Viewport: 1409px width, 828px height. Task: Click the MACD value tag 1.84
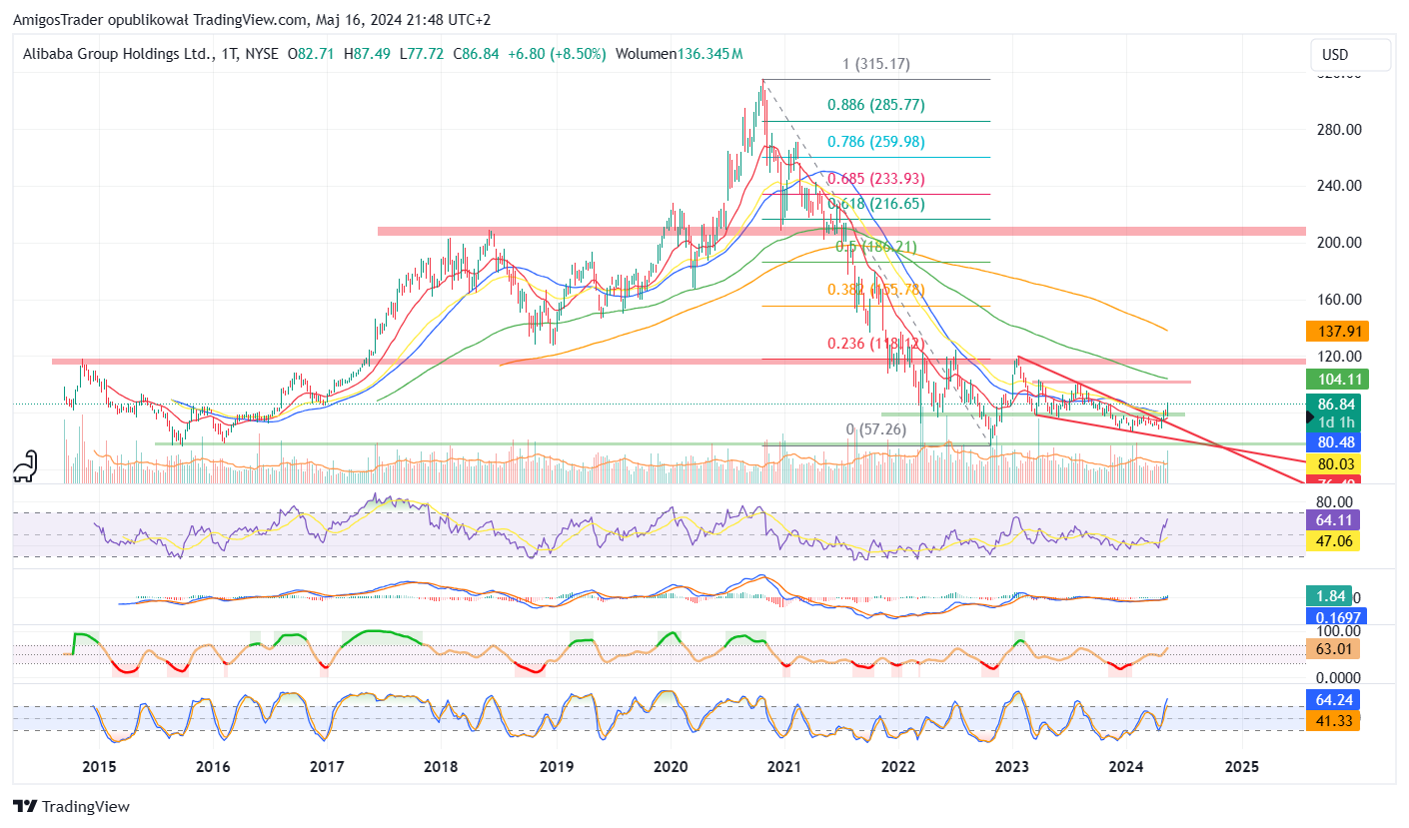click(1328, 595)
